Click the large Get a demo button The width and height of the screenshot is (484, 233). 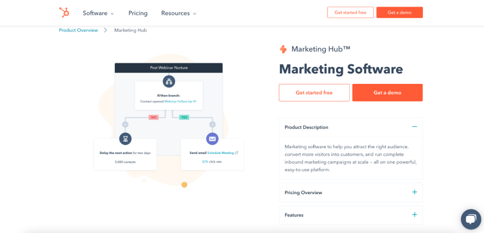click(387, 93)
